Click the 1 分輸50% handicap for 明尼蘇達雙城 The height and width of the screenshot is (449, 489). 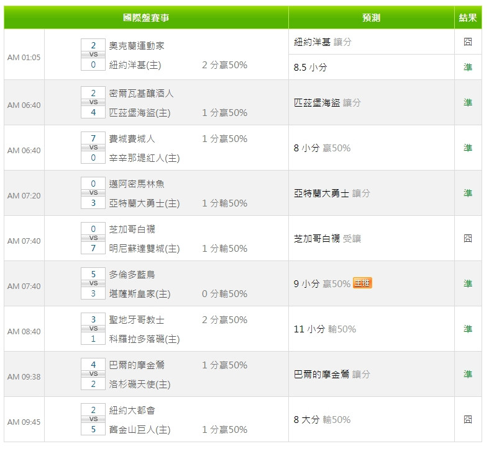click(224, 249)
